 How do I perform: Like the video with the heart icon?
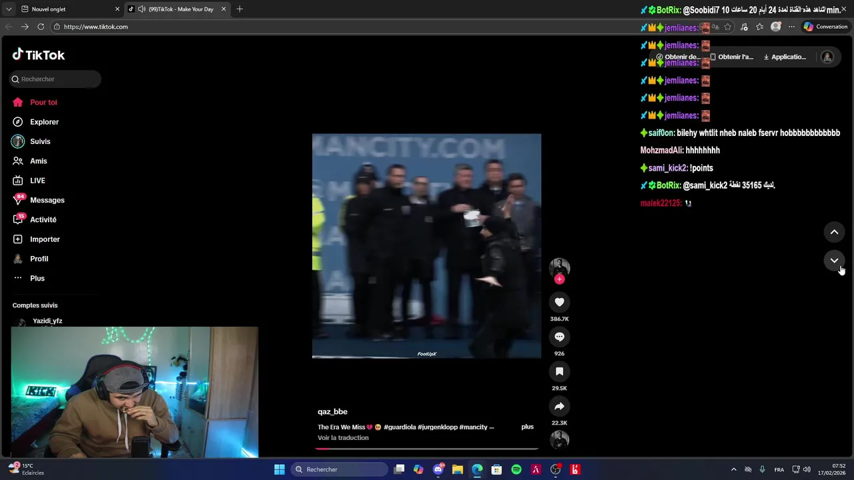559,302
